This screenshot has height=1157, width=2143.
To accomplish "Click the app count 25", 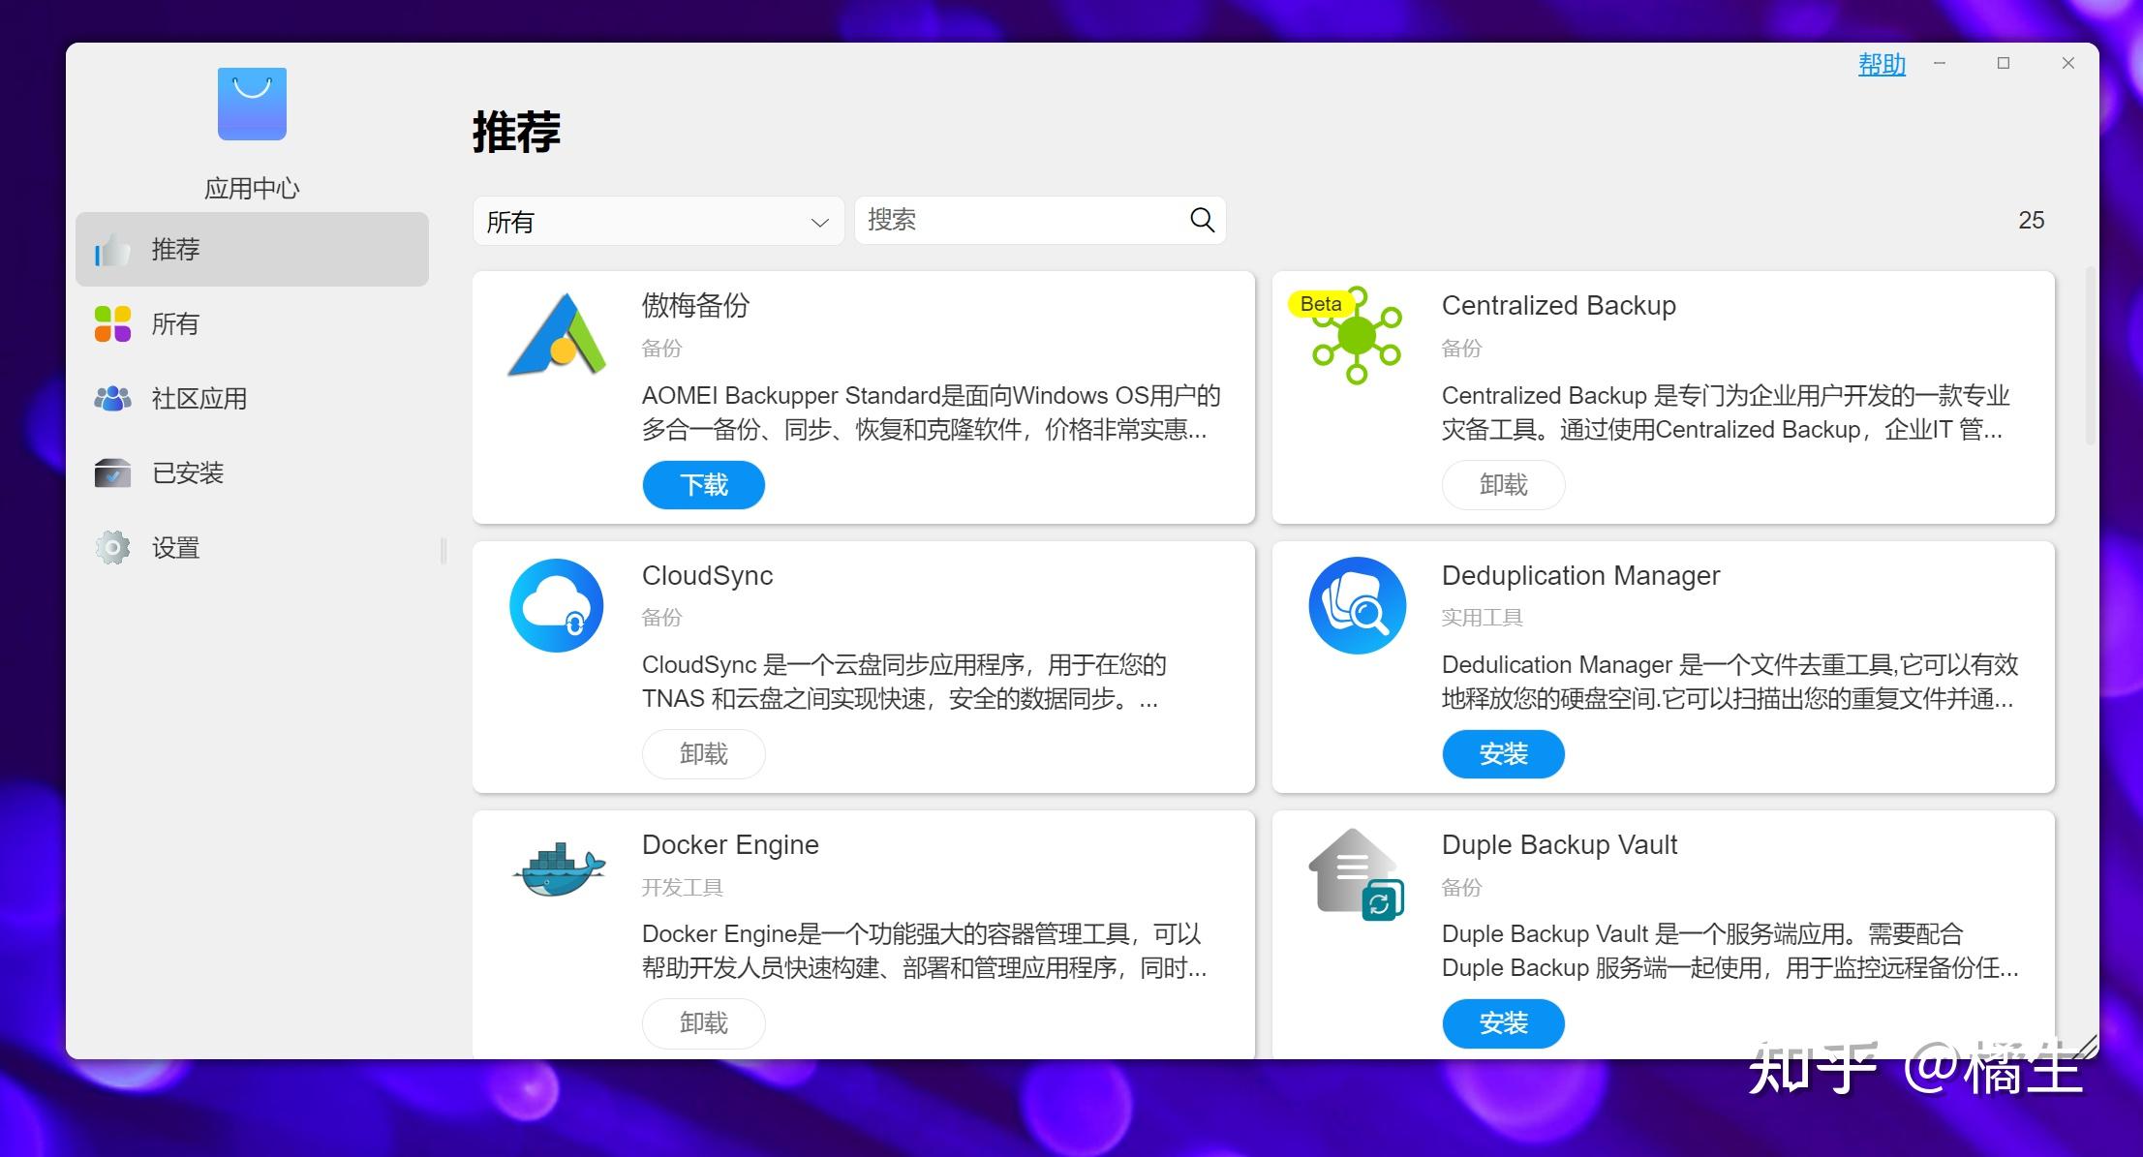I will (x=2031, y=221).
